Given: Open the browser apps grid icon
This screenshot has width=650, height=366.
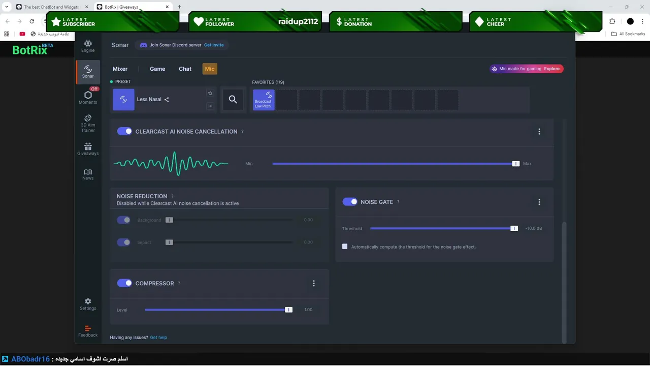Looking at the screenshot, I should point(7,34).
